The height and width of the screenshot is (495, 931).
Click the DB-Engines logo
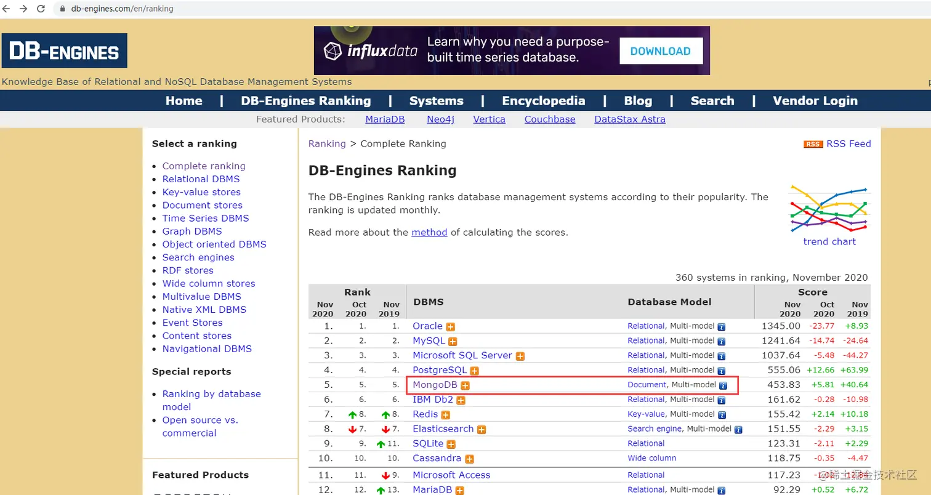[64, 50]
